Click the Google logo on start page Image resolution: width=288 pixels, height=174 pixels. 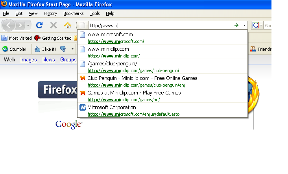point(69,125)
